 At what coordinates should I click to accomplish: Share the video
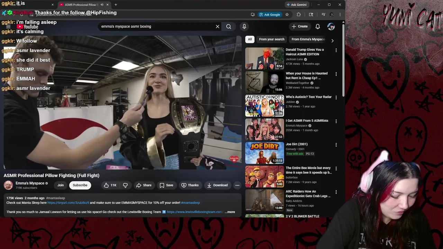pyautogui.click(x=144, y=185)
